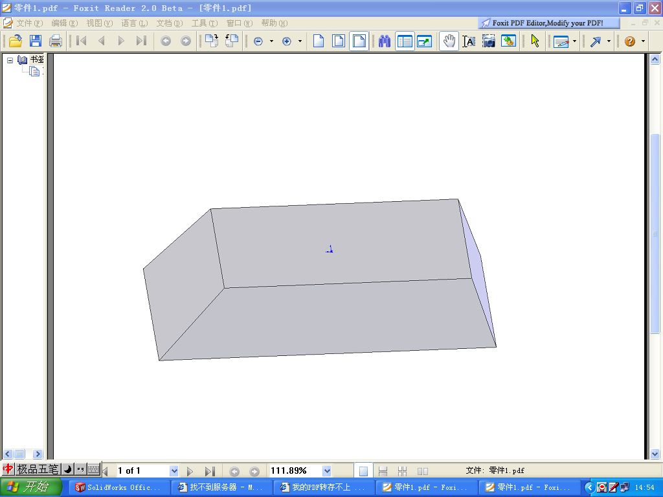Open the 文档(D) menu

(x=170, y=23)
